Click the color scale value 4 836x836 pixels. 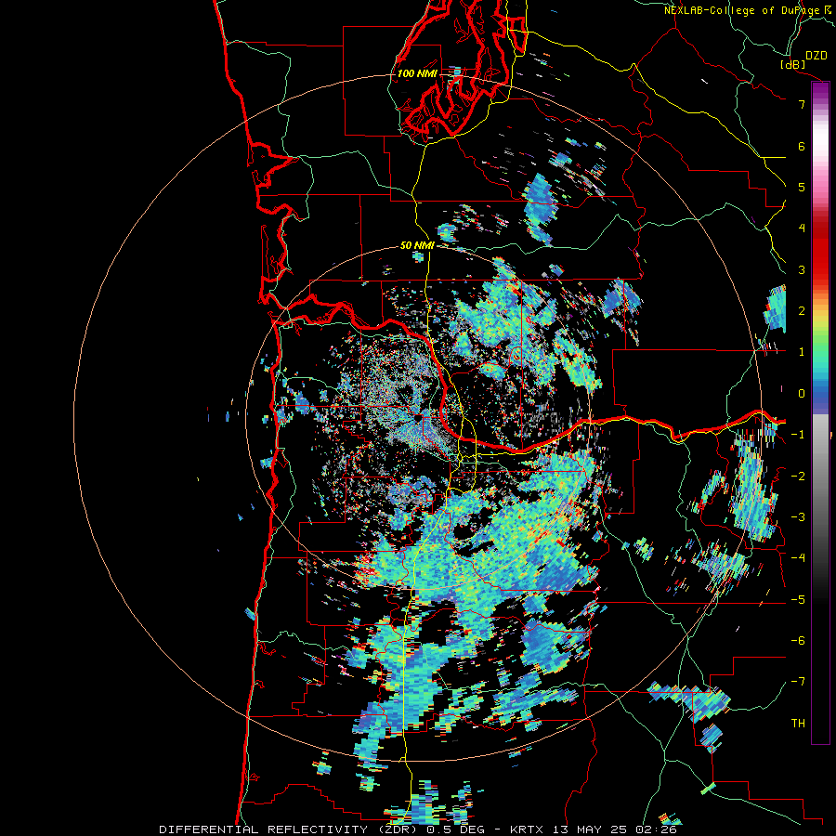tap(802, 228)
